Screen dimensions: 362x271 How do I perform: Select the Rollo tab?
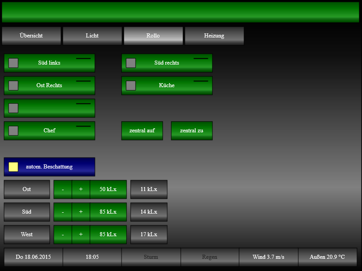click(153, 36)
